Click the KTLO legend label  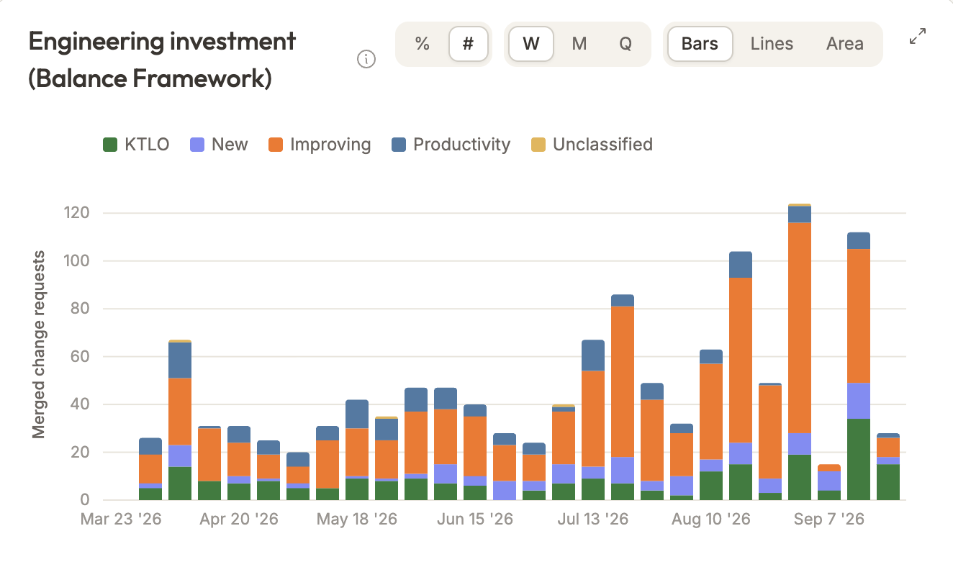coord(147,145)
